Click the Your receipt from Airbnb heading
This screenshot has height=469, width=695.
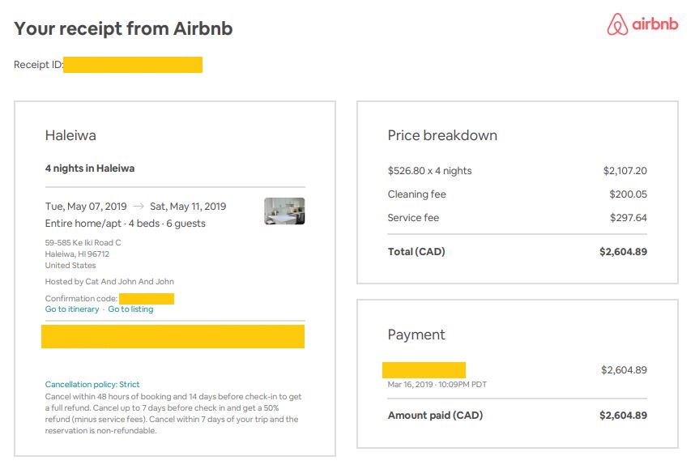point(123,28)
